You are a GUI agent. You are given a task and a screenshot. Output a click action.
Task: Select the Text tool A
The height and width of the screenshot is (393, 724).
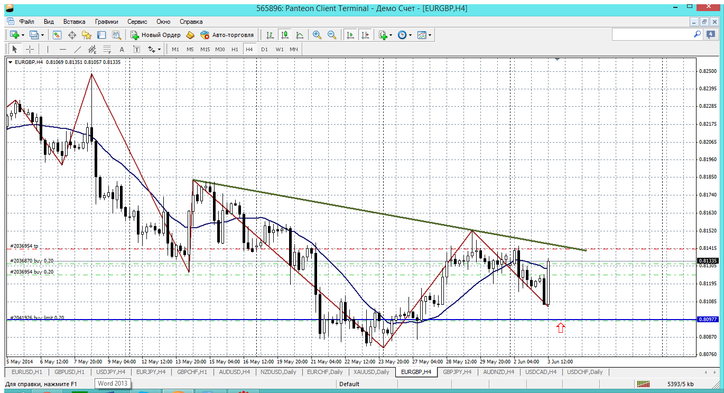tap(122, 49)
